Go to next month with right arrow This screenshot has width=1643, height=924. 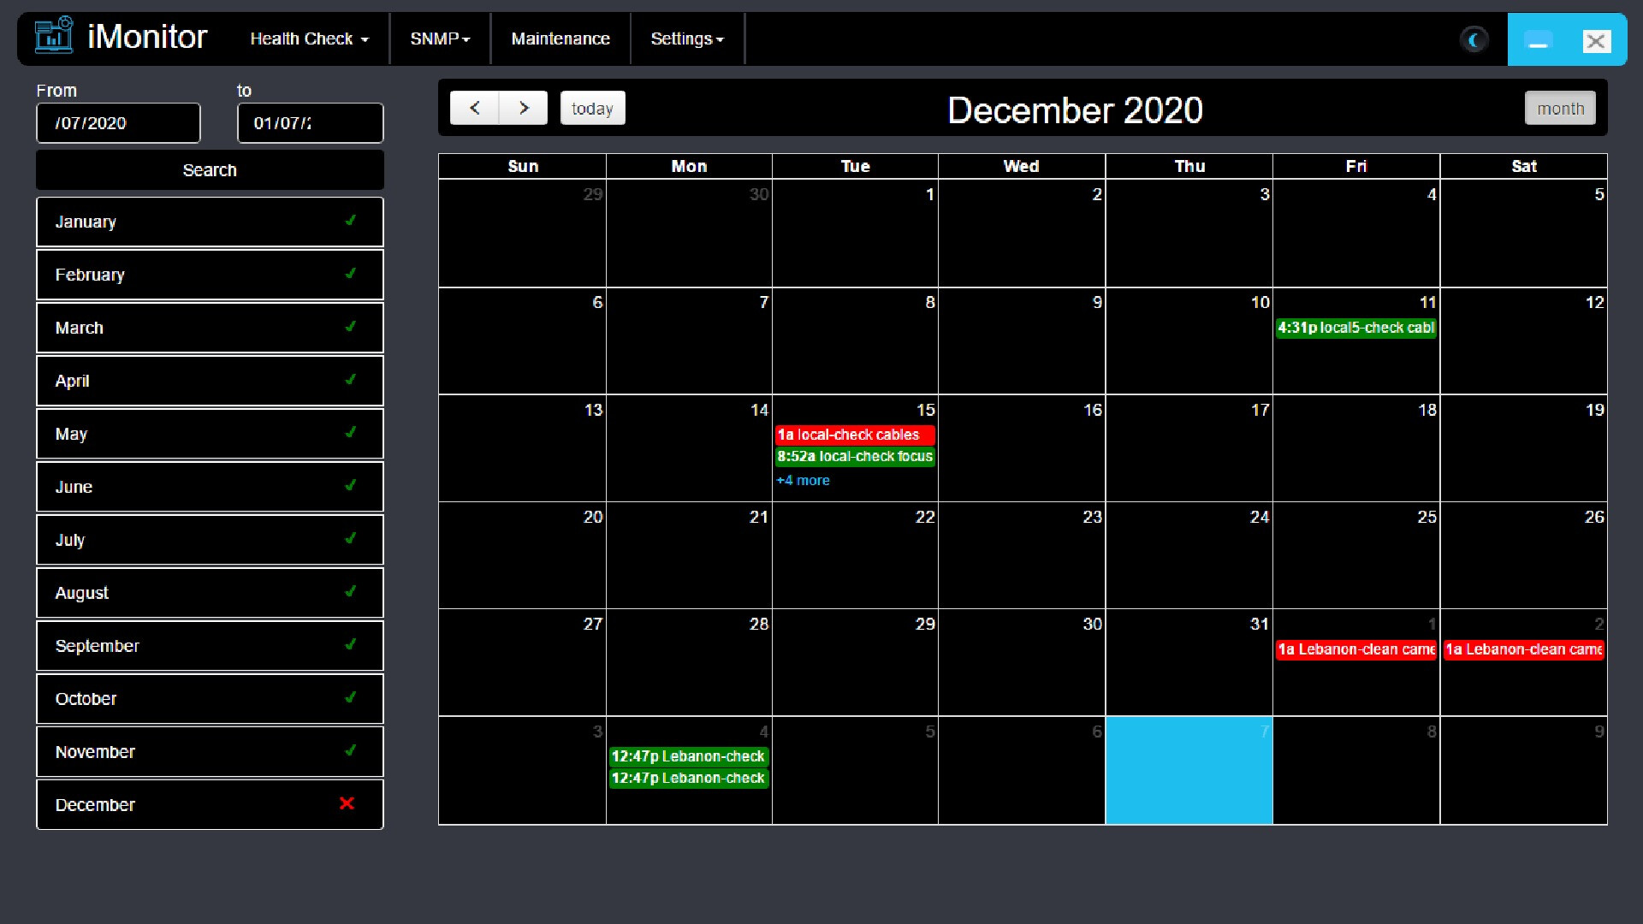point(524,108)
